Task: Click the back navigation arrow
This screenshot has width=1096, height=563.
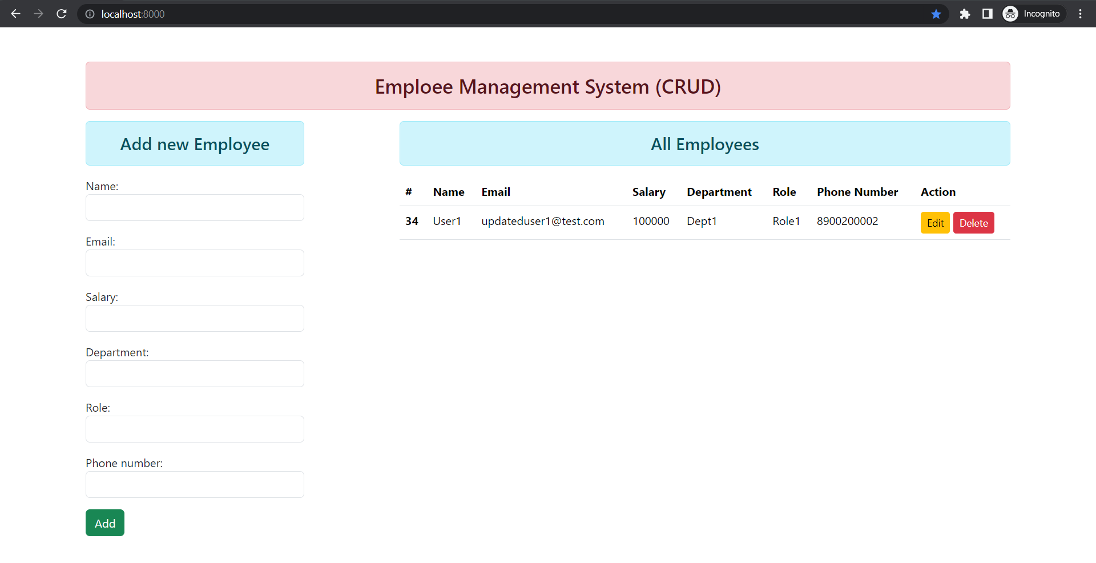Action: [15, 14]
